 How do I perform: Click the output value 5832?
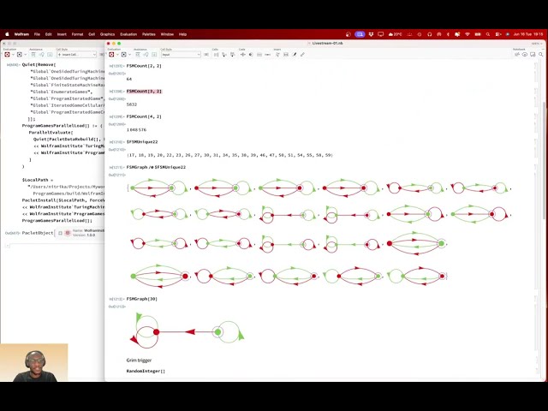point(132,104)
